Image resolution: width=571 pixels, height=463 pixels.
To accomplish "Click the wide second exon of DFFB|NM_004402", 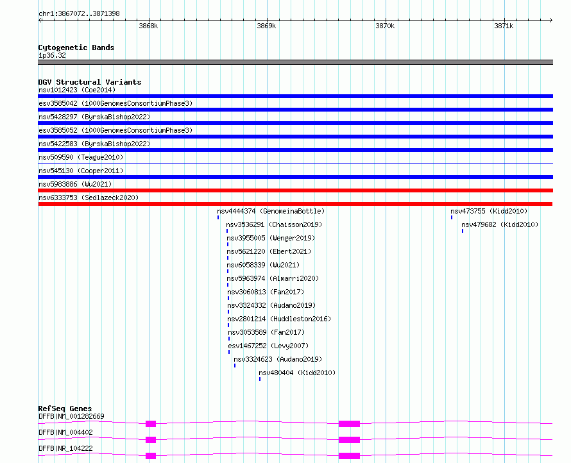I will click(349, 440).
